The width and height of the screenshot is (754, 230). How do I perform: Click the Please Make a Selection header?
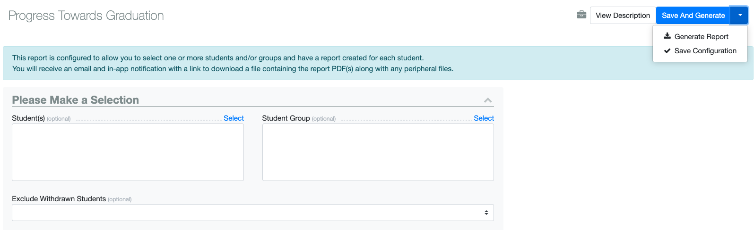pos(76,100)
